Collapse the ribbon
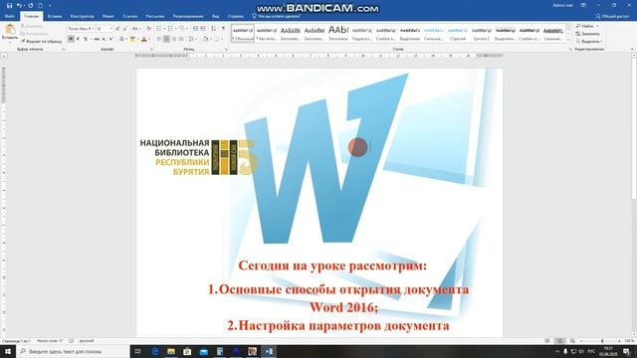637x358 pixels. click(x=632, y=49)
